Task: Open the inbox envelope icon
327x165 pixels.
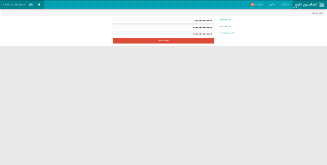Action: pyautogui.click(x=31, y=4)
